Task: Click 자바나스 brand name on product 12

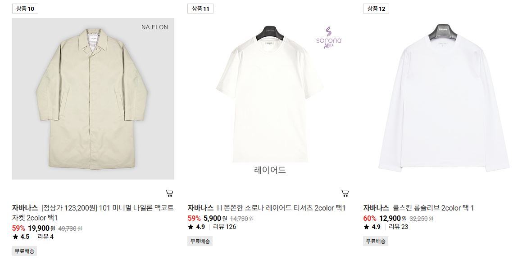Action: (x=376, y=208)
